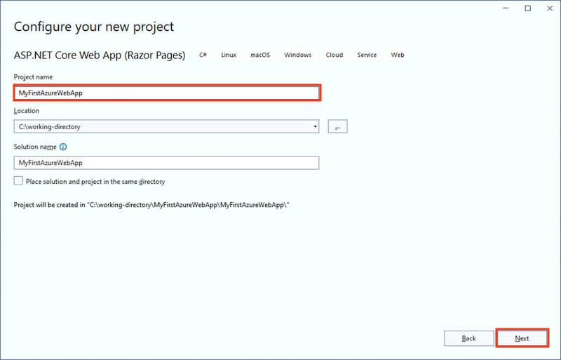This screenshot has width=561, height=360.
Task: Maximize the Configure project window
Action: [528, 8]
